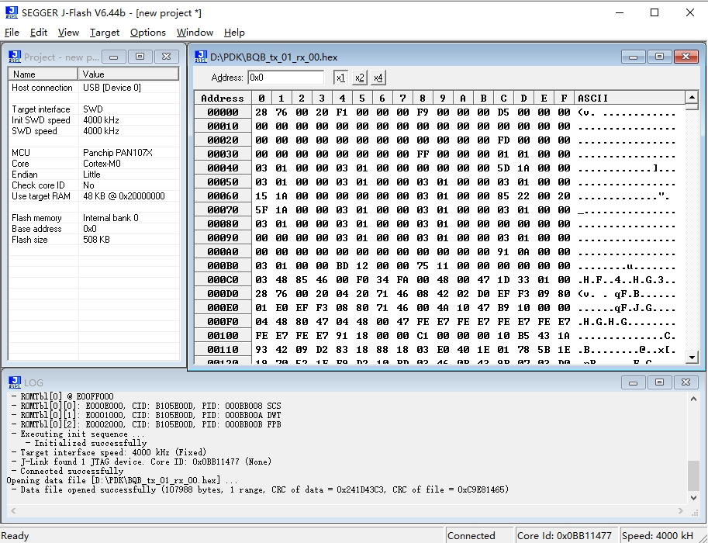The image size is (708, 543).
Task: Click hex view scroll up arrow
Action: [692, 97]
